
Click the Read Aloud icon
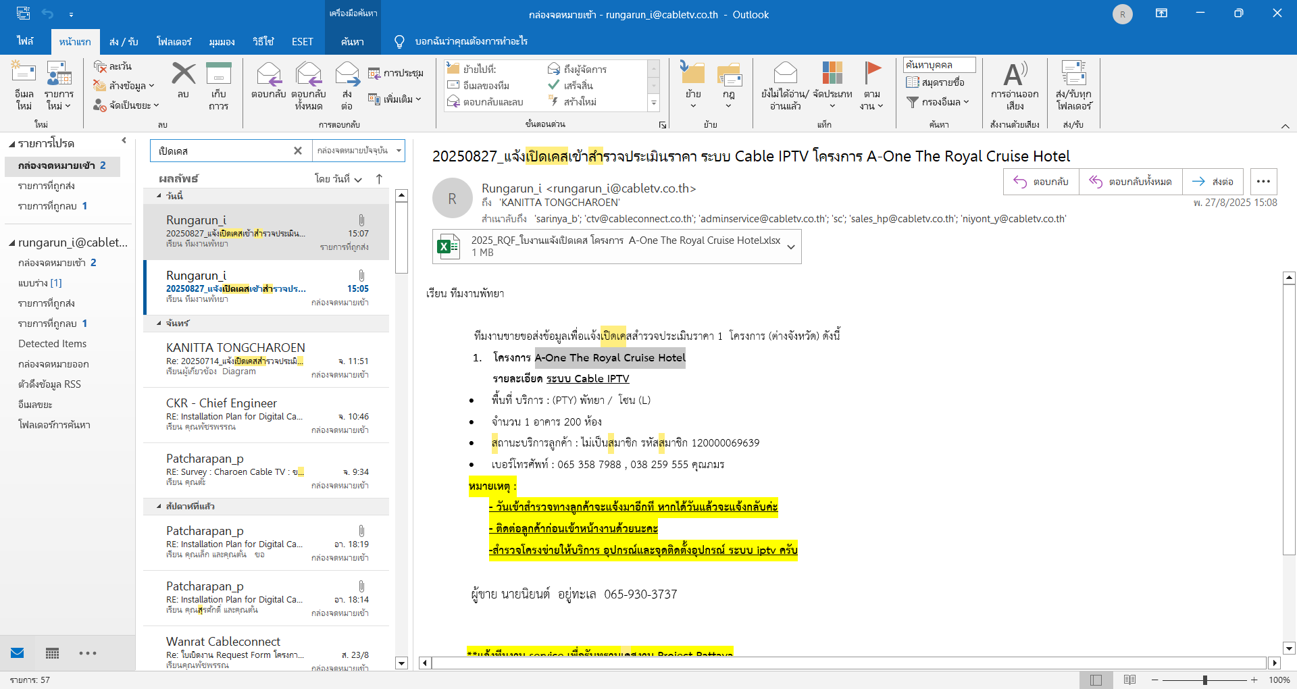[x=1015, y=74]
